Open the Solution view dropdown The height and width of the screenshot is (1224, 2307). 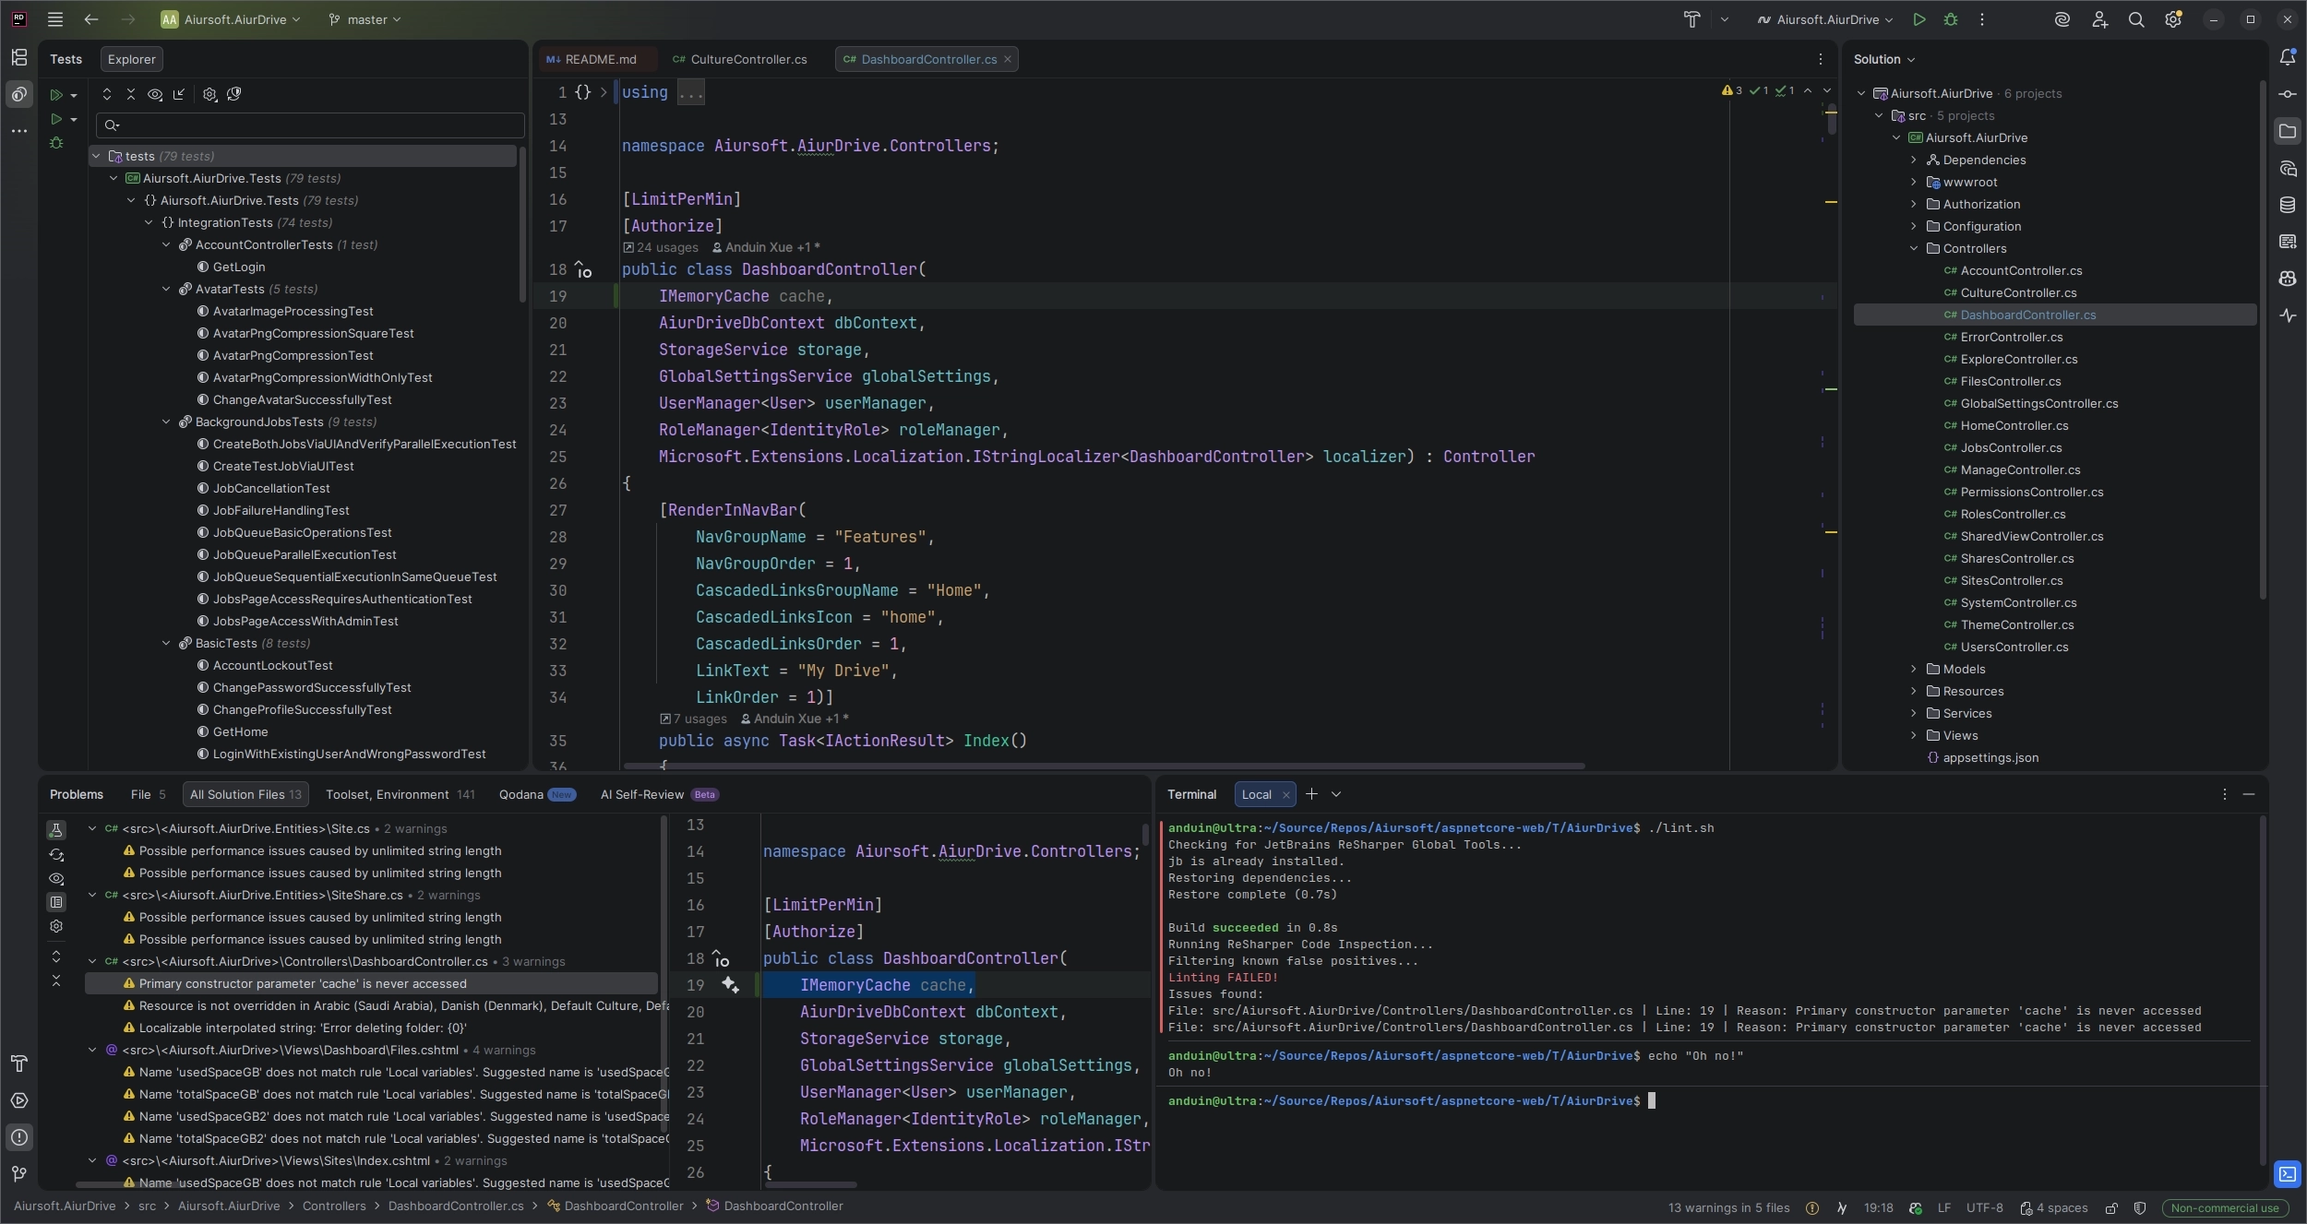(x=1884, y=59)
